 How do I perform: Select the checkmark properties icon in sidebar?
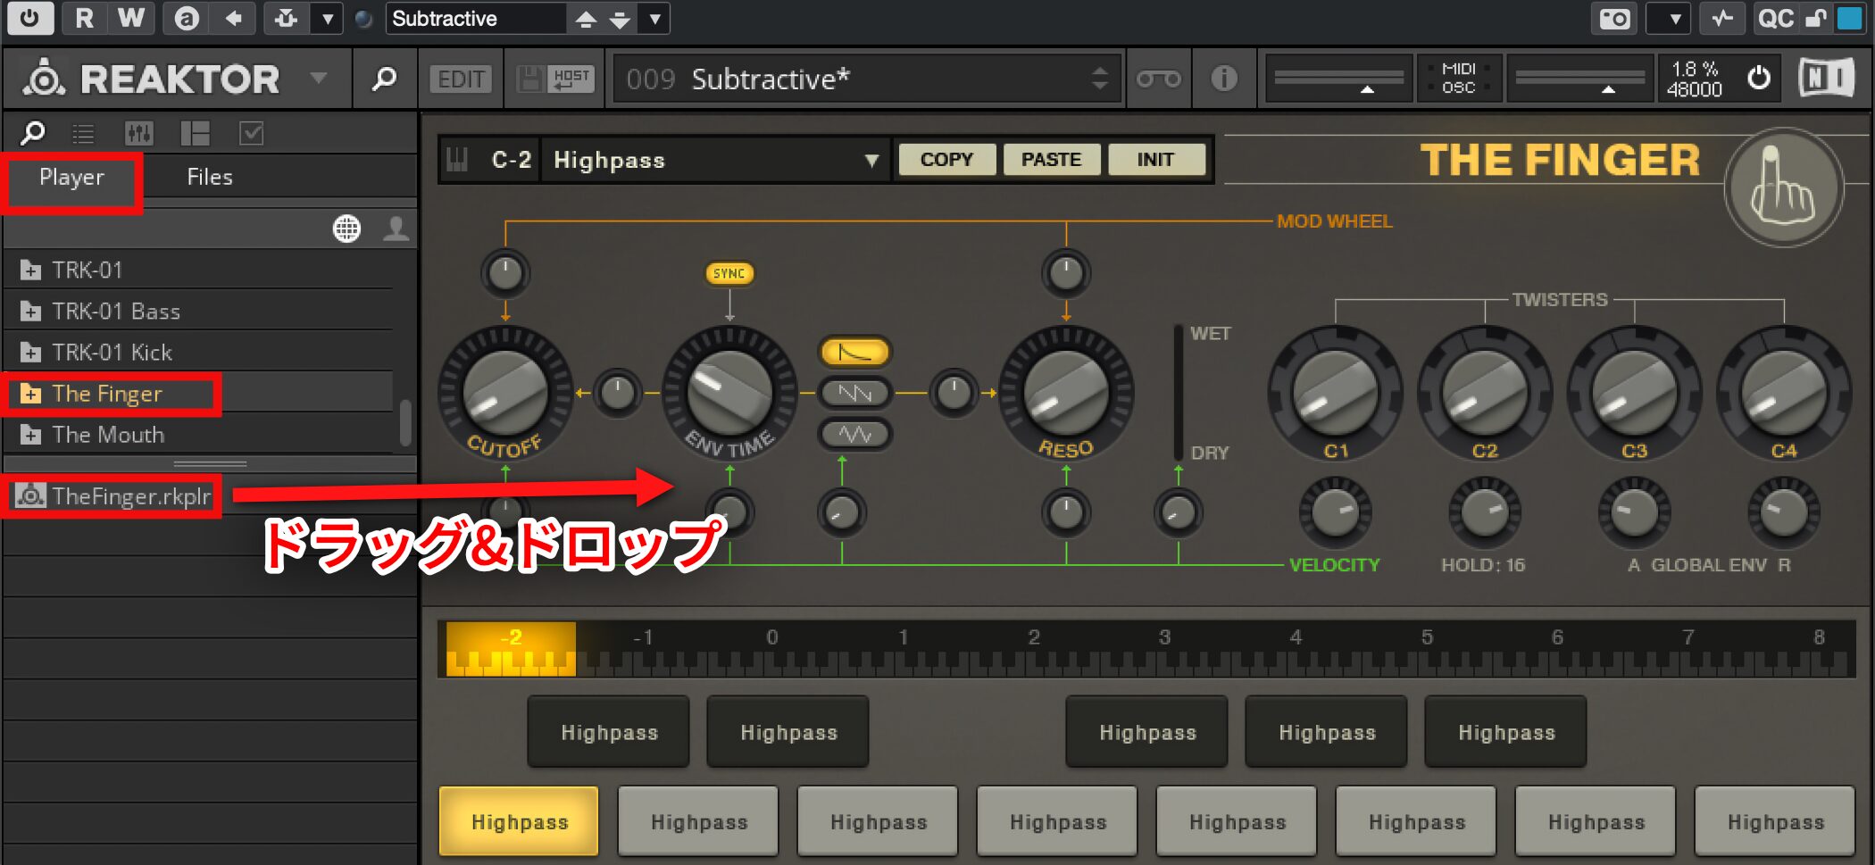pos(252,134)
